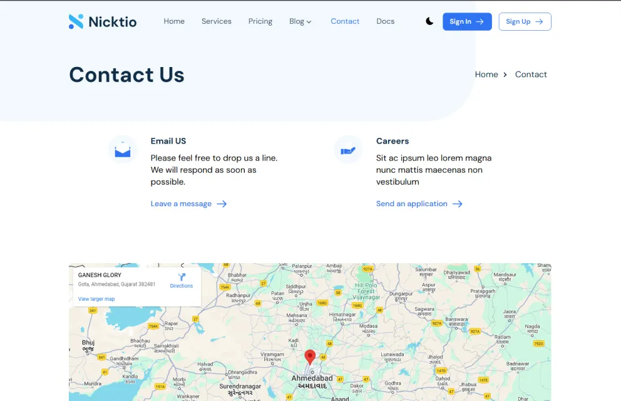
Task: Open the Home nav item
Action: (x=174, y=21)
